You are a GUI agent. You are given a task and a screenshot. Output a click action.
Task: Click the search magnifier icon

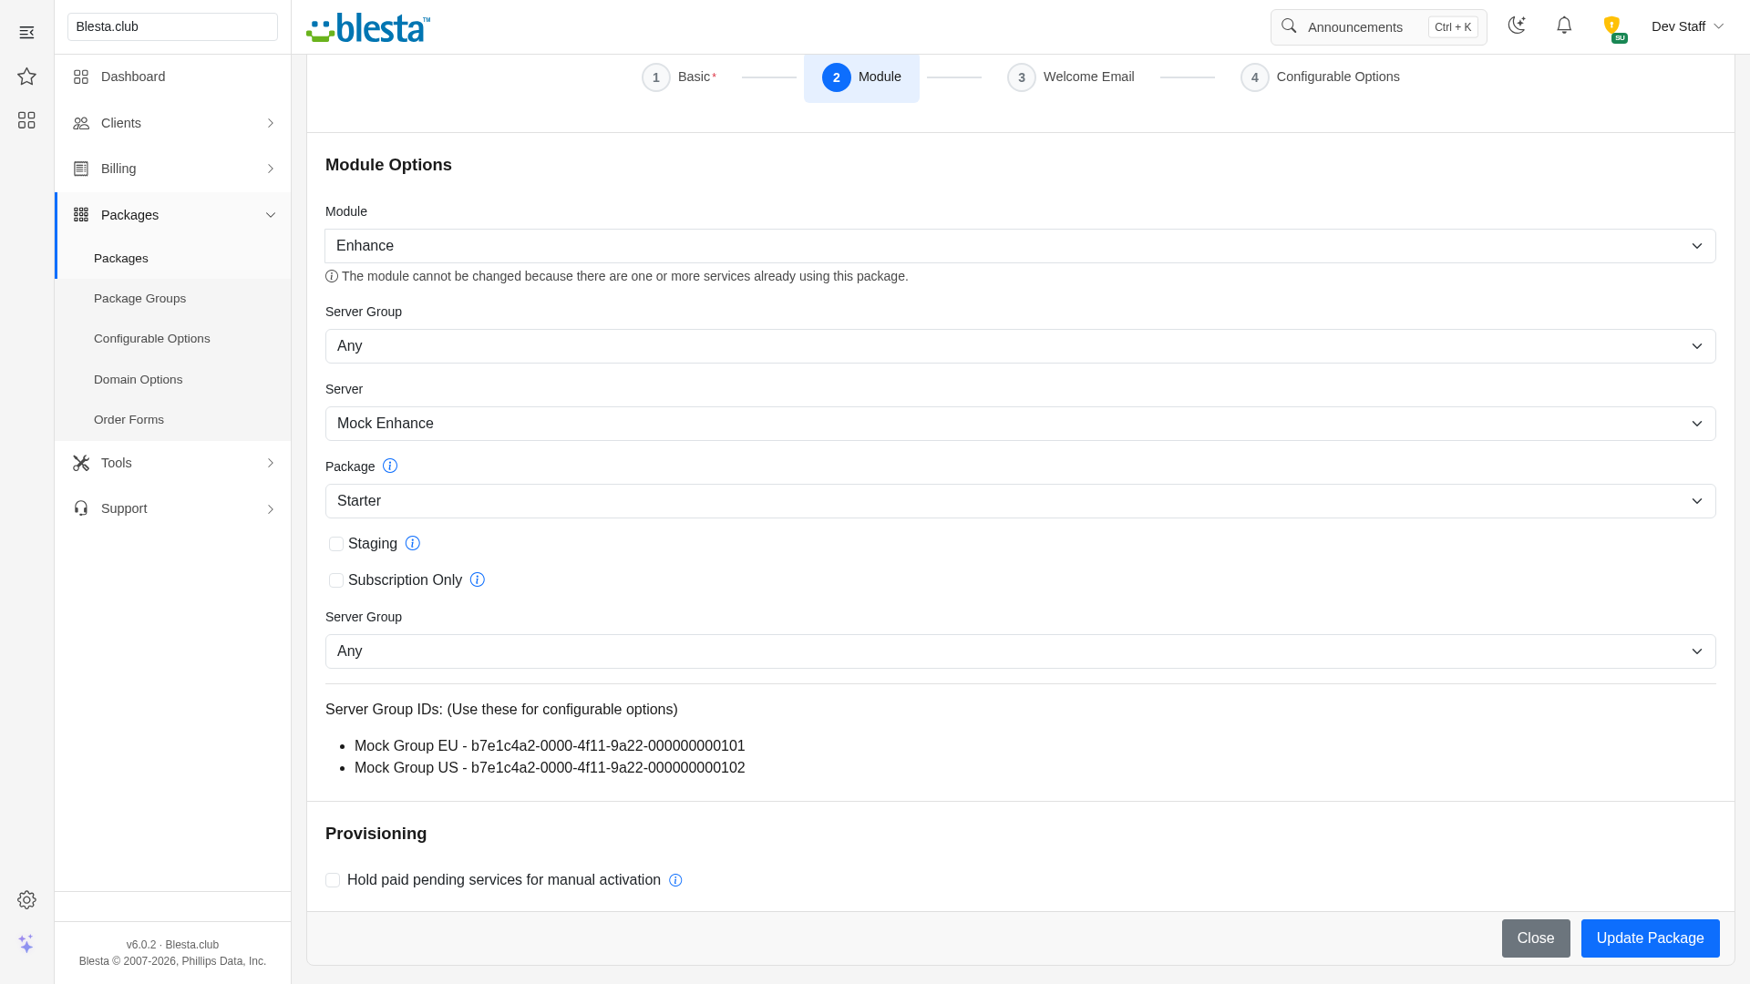1289,26
